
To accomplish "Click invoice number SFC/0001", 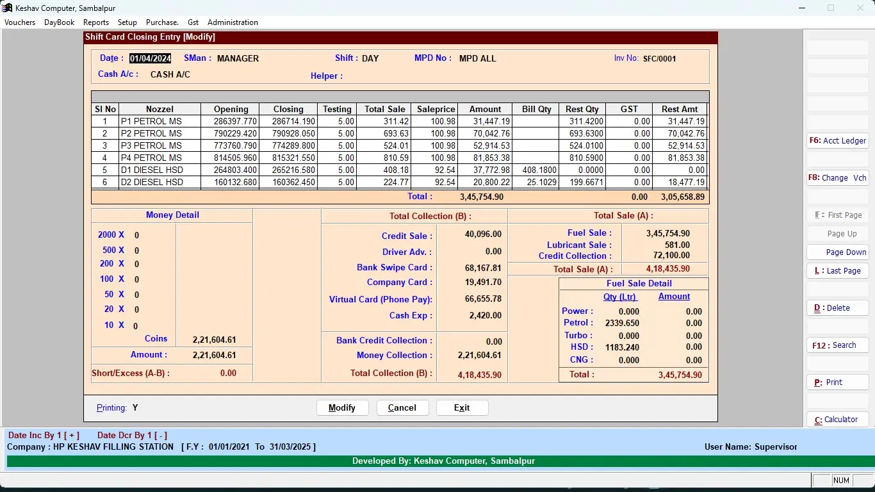I will [x=660, y=58].
